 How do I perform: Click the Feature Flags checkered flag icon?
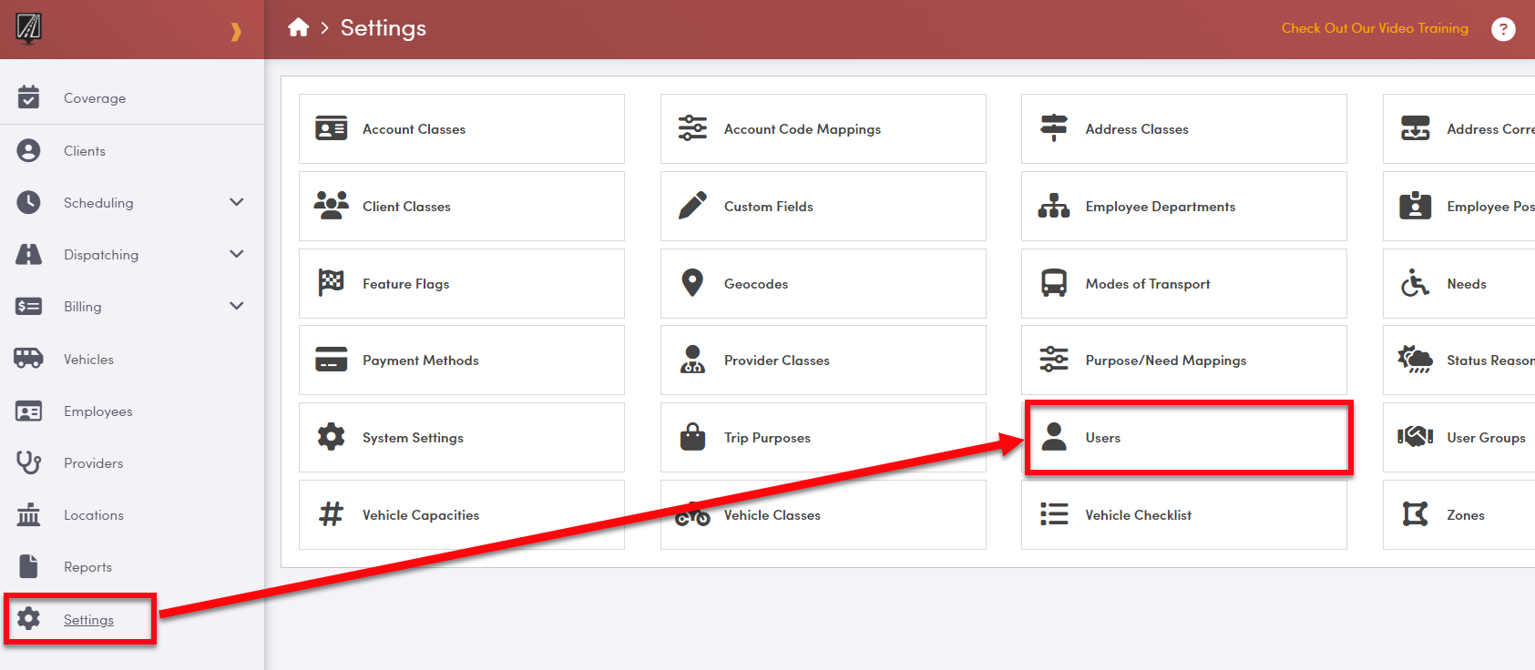tap(331, 283)
